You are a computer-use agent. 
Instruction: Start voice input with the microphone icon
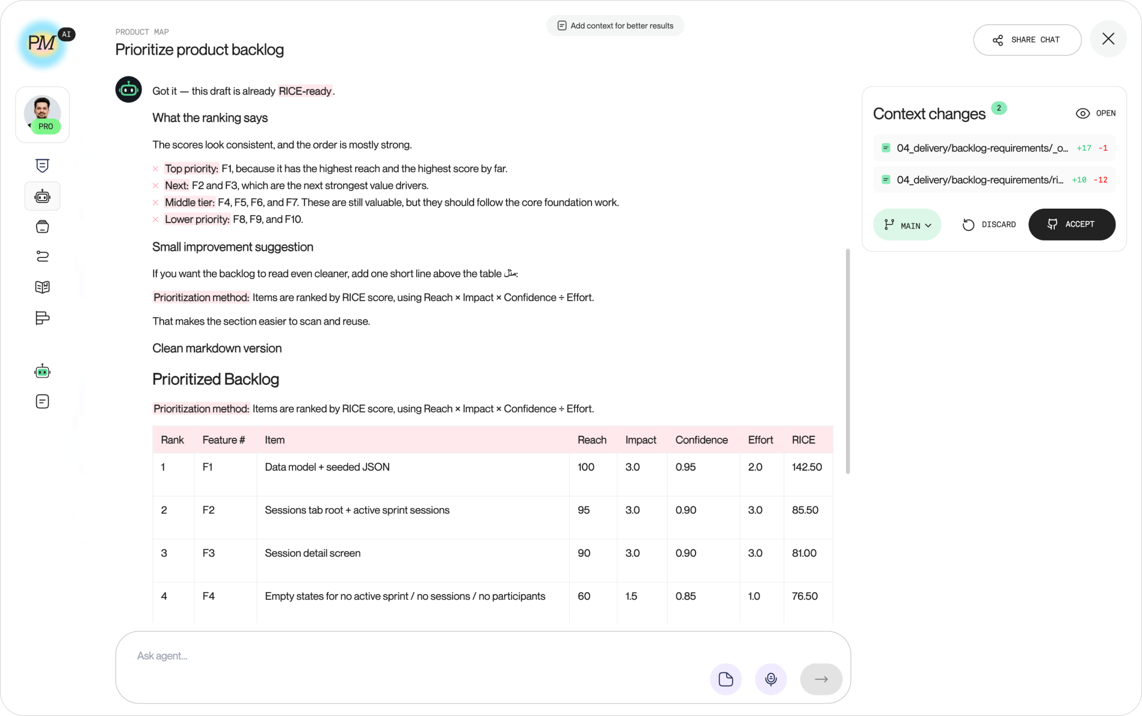coord(771,679)
